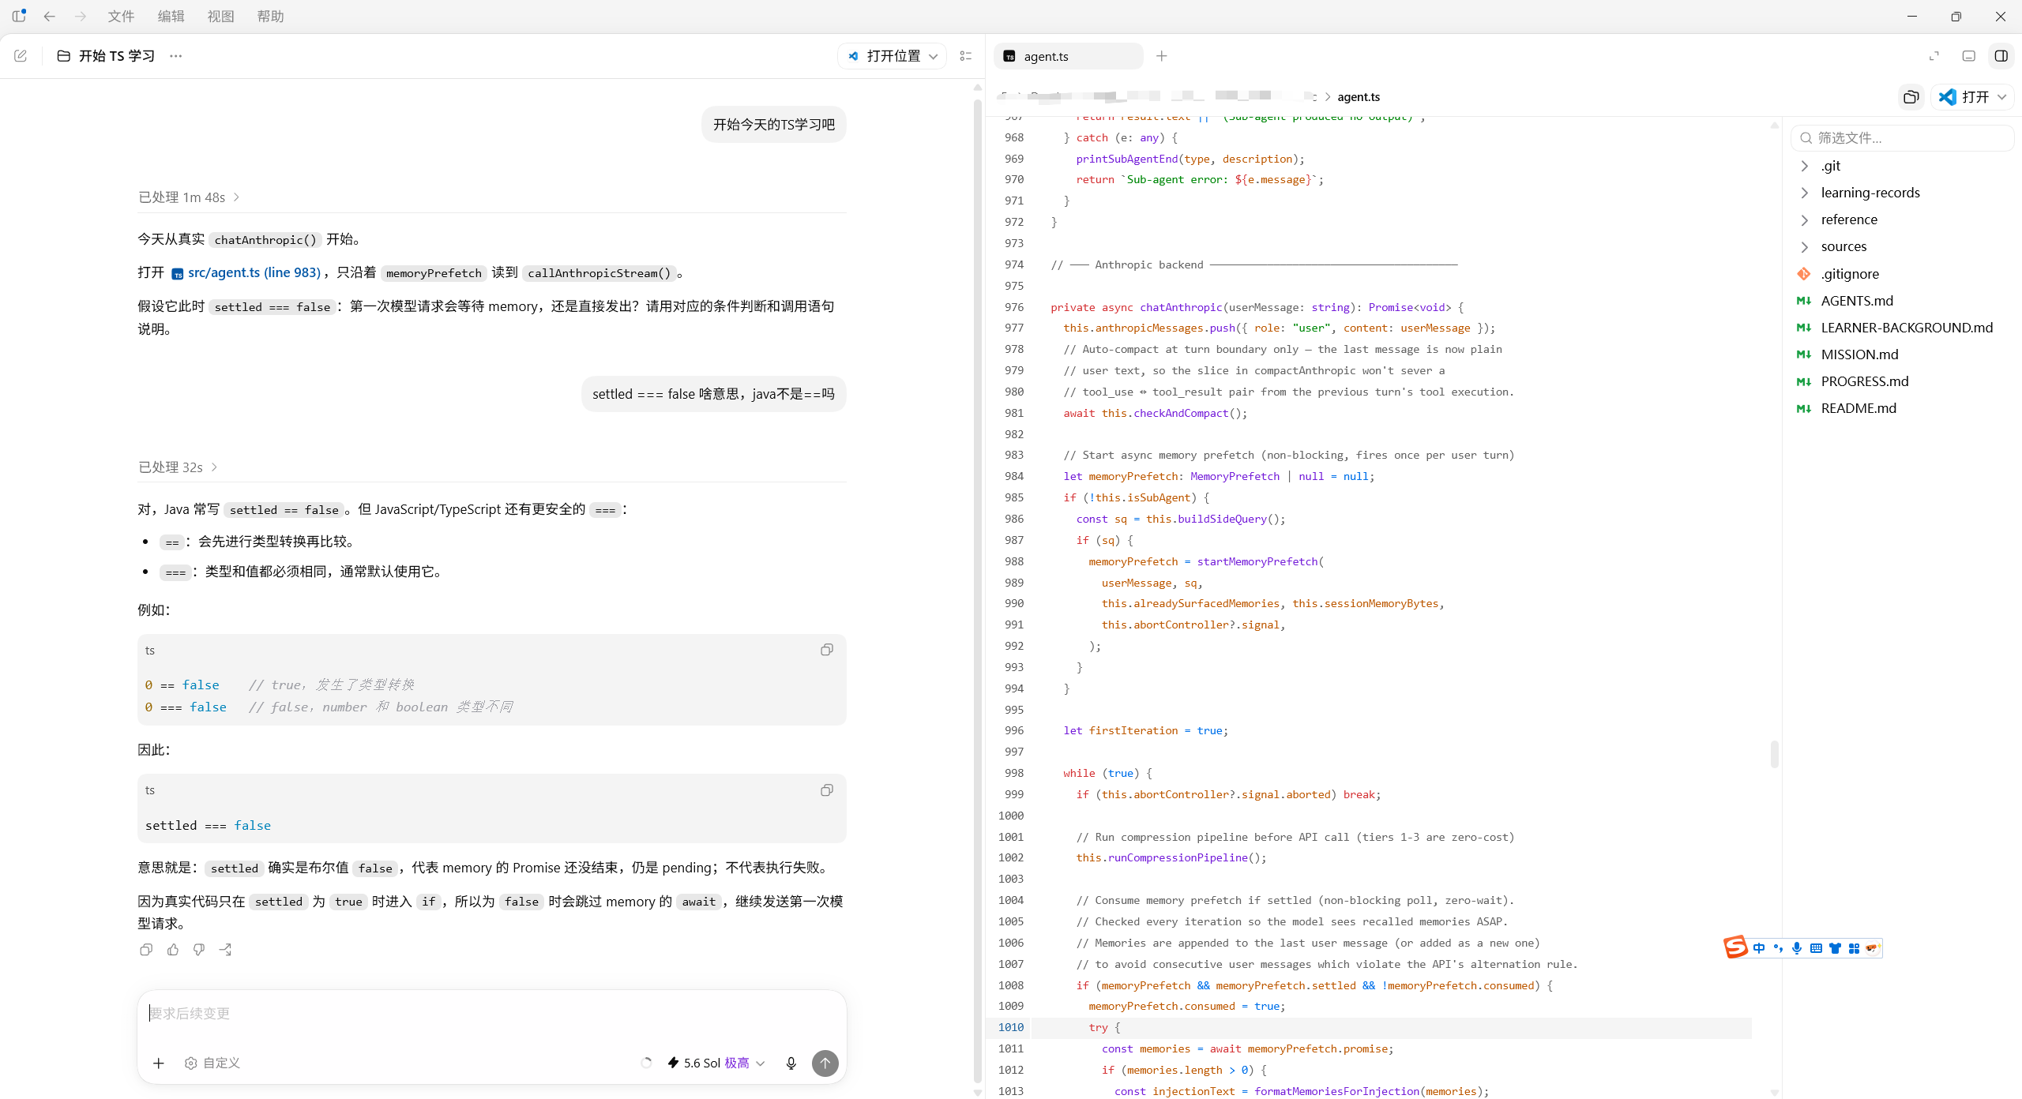Image resolution: width=2022 pixels, height=1099 pixels.
Task: Toggle the right file sidebar icon
Action: (2001, 56)
